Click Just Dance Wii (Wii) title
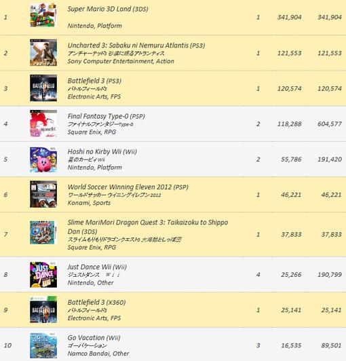The image size is (346, 361). [x=97, y=267]
